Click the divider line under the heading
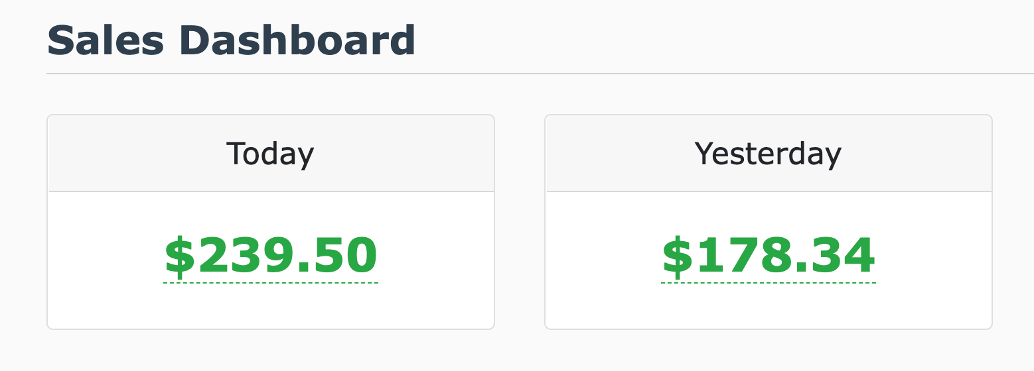The width and height of the screenshot is (1034, 371). click(531, 74)
